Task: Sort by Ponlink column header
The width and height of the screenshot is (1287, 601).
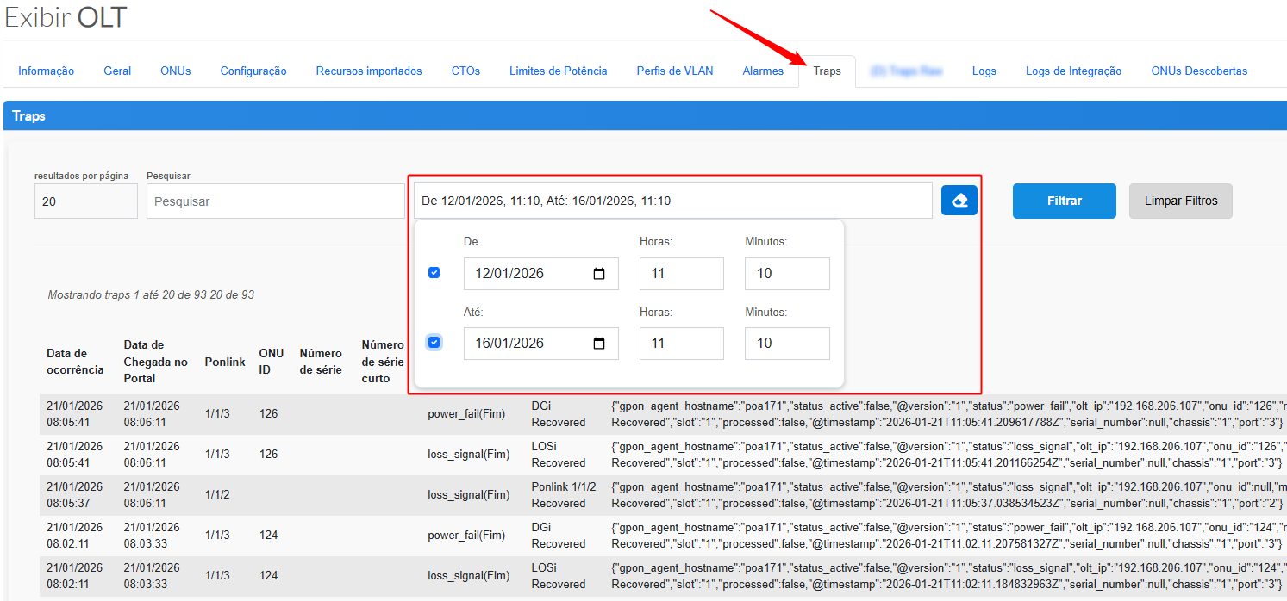Action: [x=225, y=362]
